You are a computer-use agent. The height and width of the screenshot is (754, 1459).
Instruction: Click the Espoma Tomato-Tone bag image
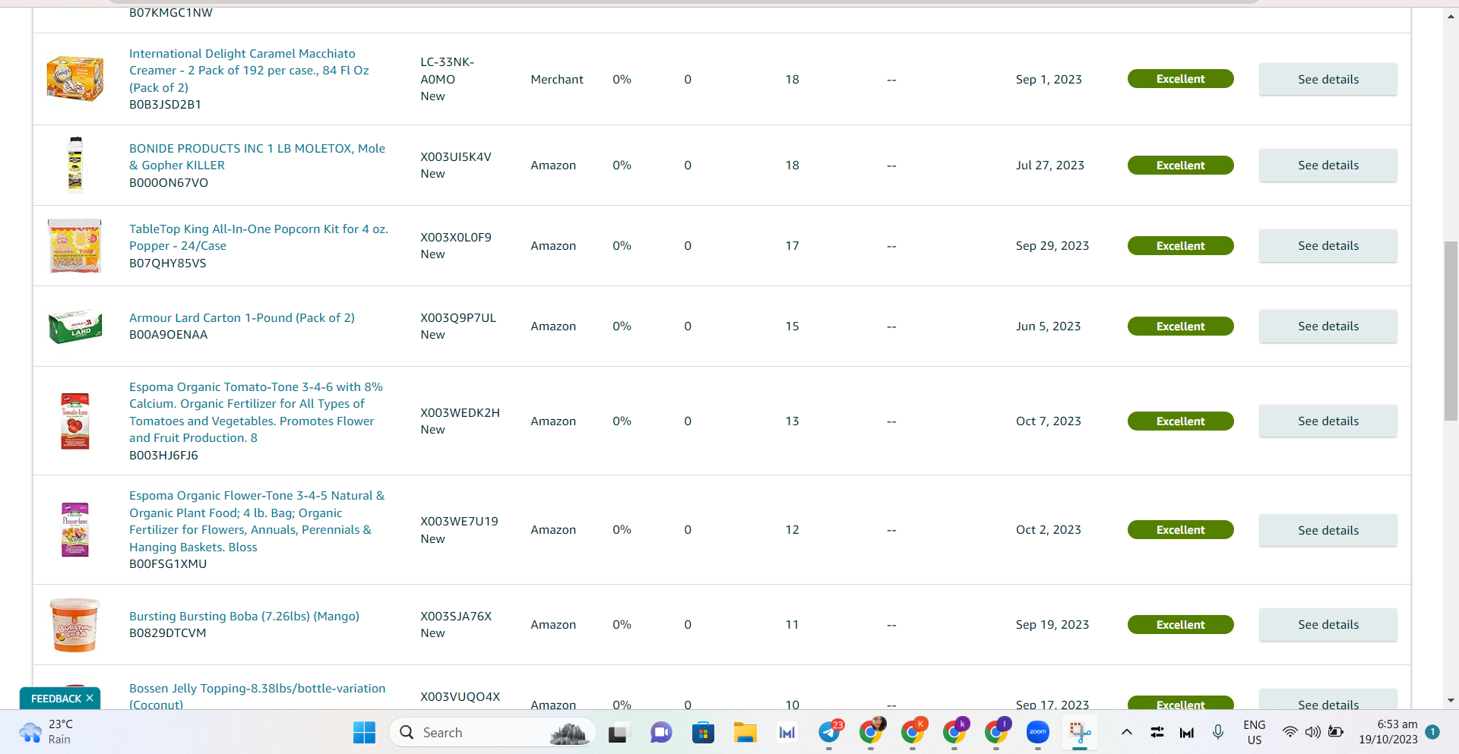75,421
